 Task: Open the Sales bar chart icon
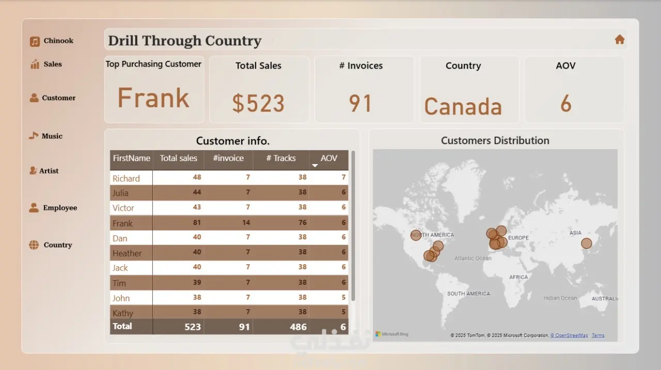coord(35,64)
